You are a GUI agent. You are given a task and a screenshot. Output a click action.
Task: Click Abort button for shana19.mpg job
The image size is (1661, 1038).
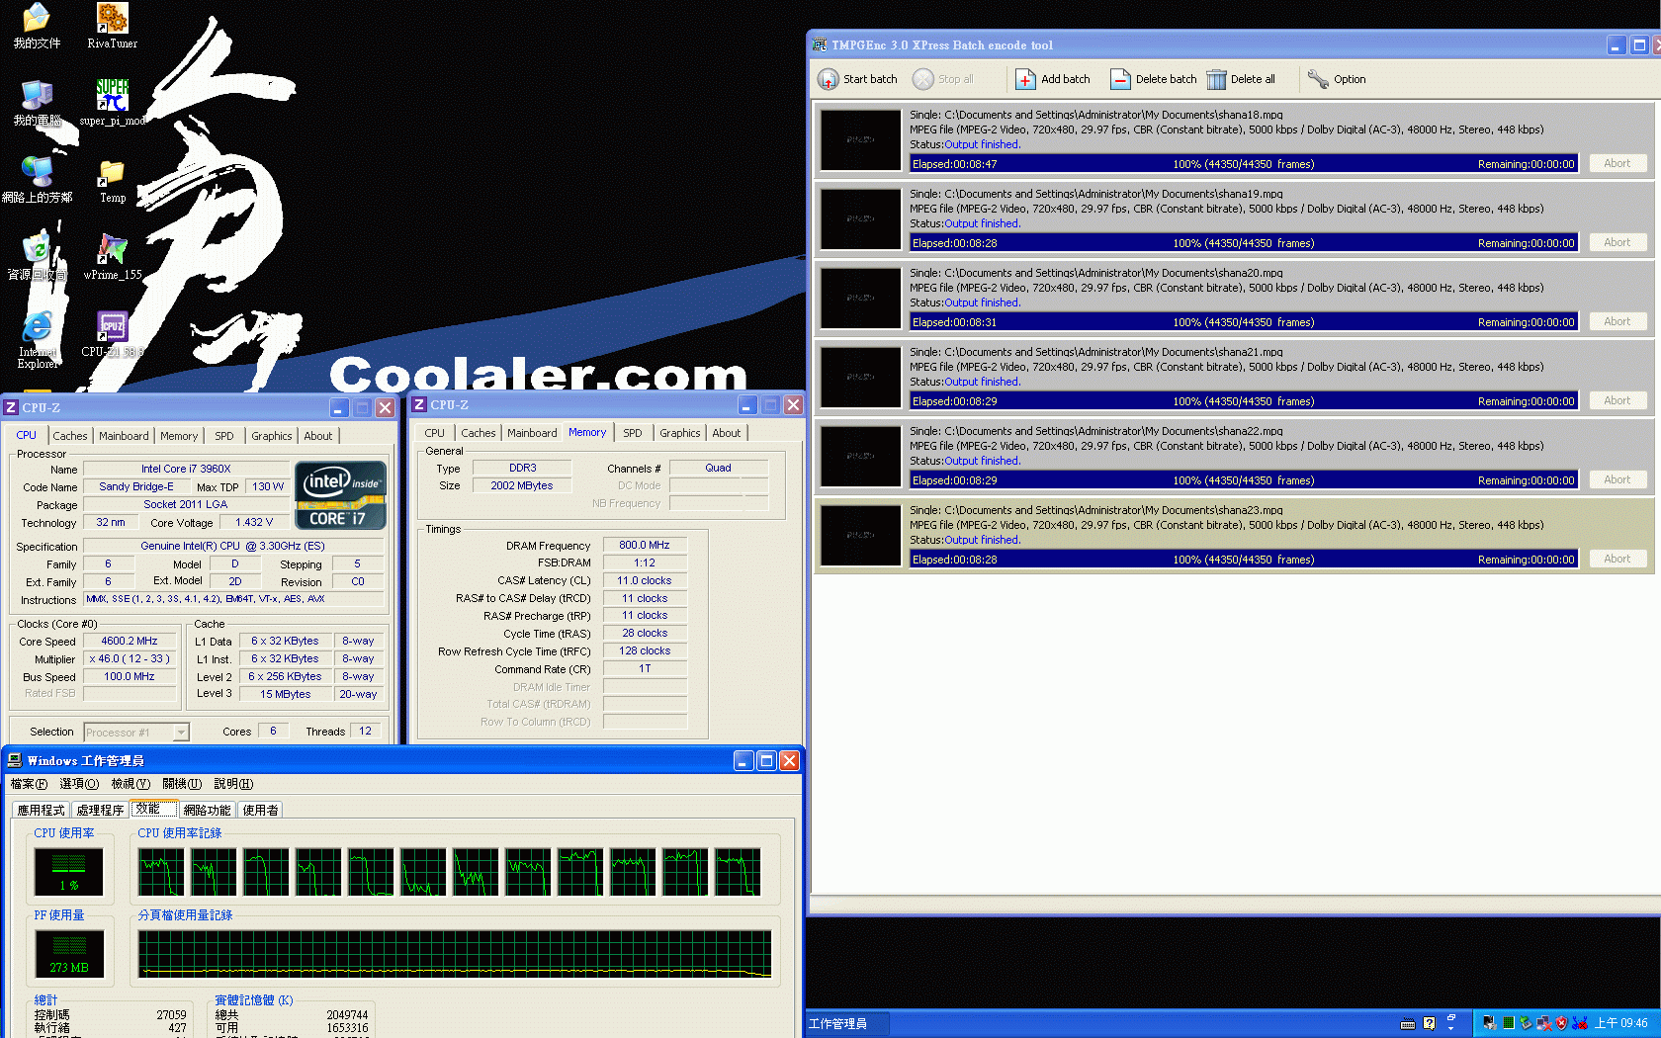pos(1617,243)
